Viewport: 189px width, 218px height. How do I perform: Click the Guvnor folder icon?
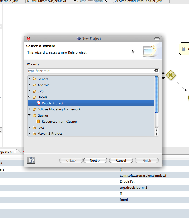[x=34, y=115]
